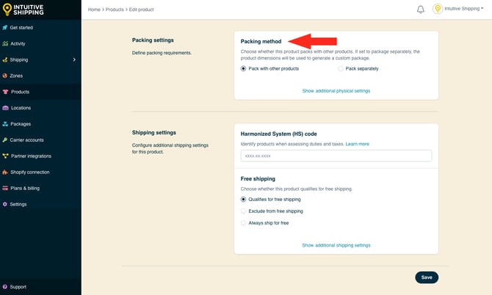Click the Harmonized System code input field
Screen dimensions: 492x295
(x=336, y=156)
